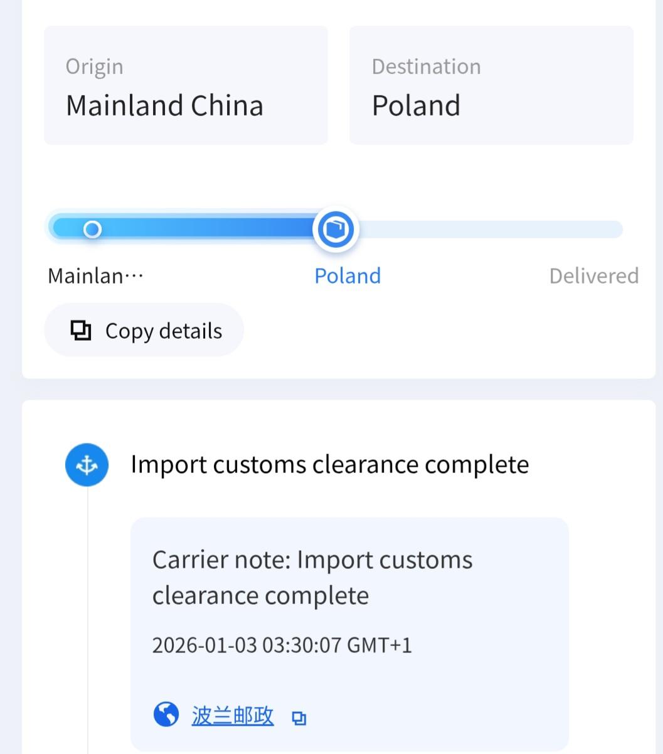The height and width of the screenshot is (754, 663).
Task: Click the anchor customs clearance icon
Action: tap(87, 465)
